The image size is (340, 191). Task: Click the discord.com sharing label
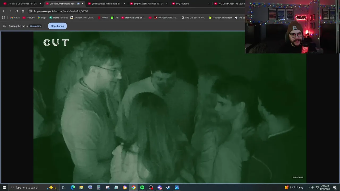tap(35, 26)
